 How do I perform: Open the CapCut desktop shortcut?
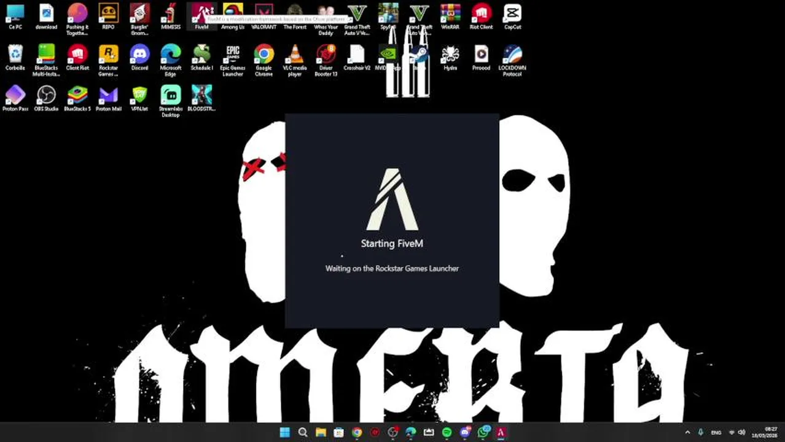tap(512, 17)
